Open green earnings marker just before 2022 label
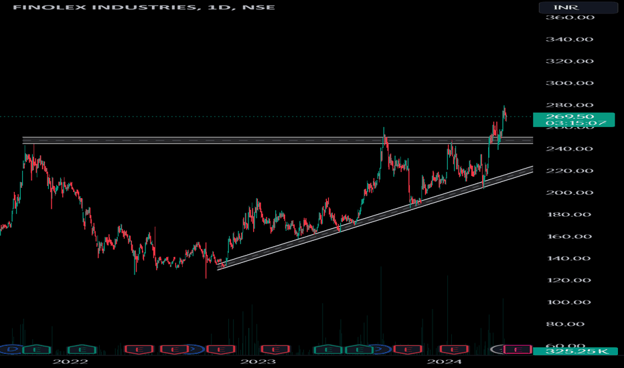 coord(37,350)
